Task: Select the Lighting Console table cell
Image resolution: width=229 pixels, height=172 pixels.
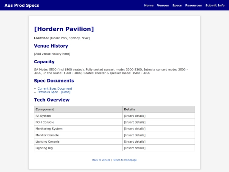Action: 78,141
